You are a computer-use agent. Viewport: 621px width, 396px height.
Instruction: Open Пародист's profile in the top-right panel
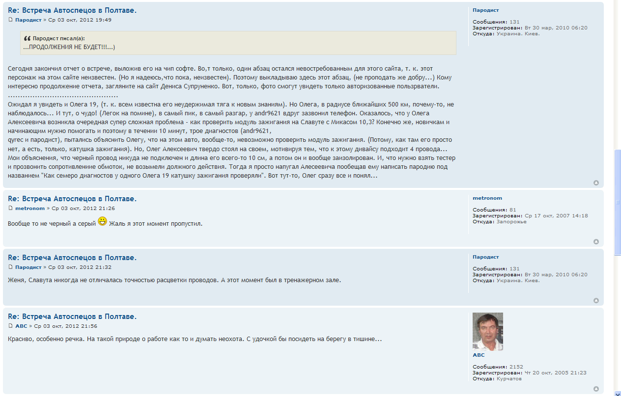pyautogui.click(x=485, y=10)
